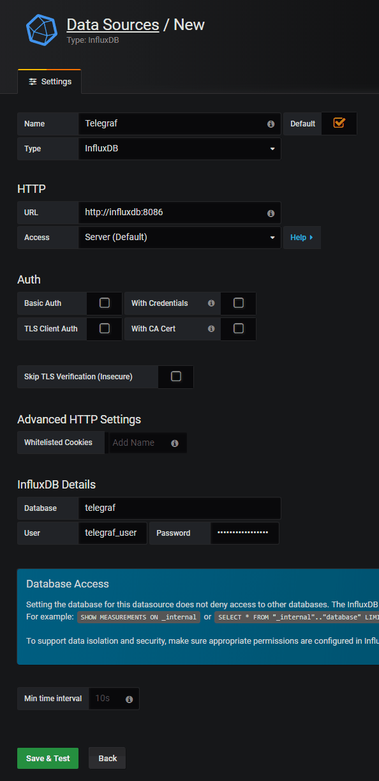Click the With CA Cert info icon
Viewport: 379px width, 781px height.
click(x=211, y=329)
